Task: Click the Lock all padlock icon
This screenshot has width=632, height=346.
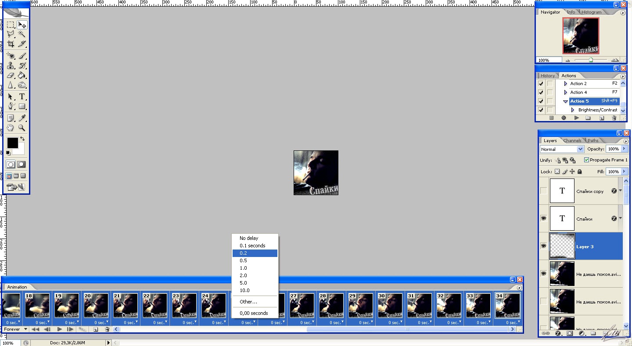Action: pos(579,171)
